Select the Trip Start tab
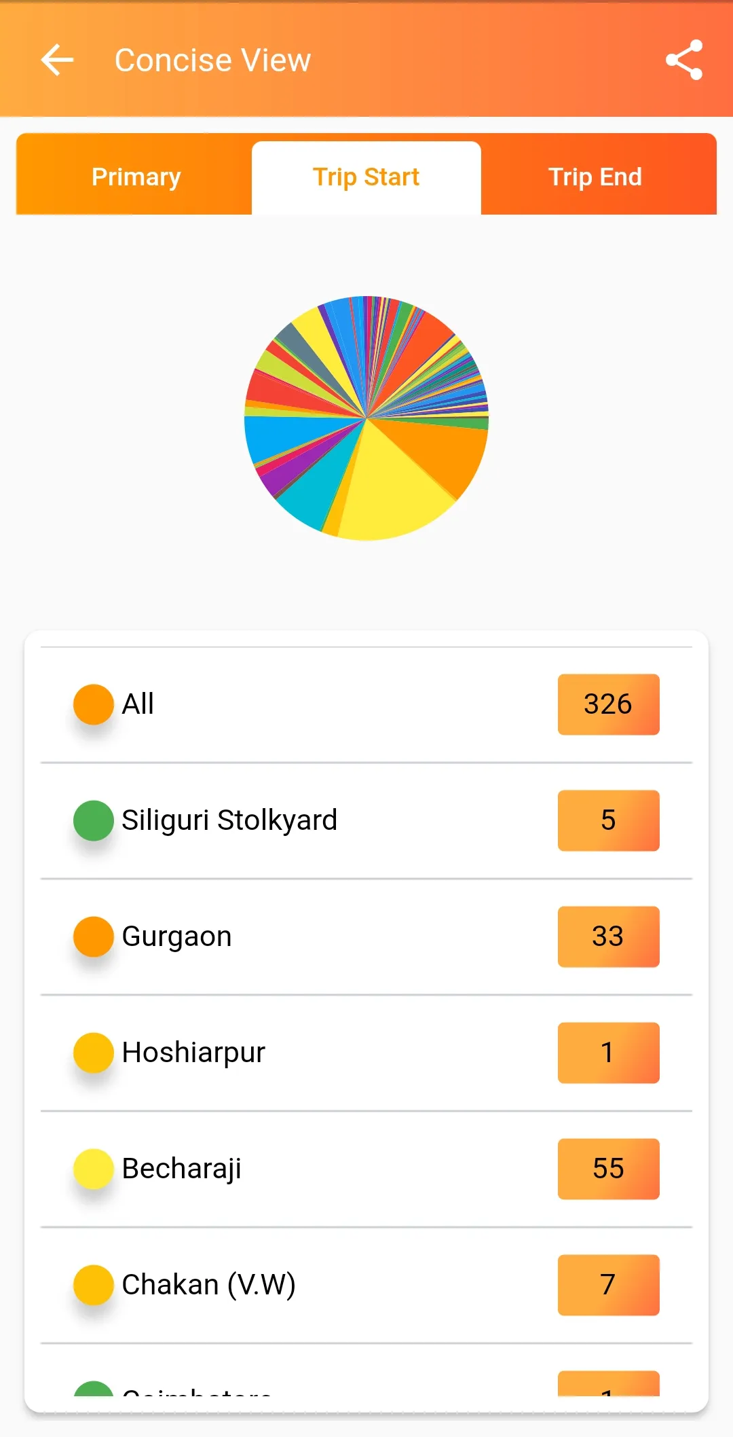733x1437 pixels. click(x=366, y=177)
